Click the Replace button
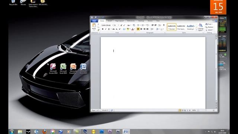The width and height of the screenshot is (238, 134). click(209, 27)
